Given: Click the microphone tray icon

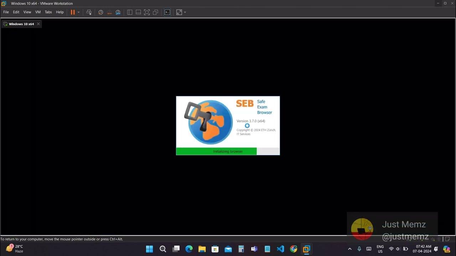Looking at the screenshot, I should click(x=359, y=249).
